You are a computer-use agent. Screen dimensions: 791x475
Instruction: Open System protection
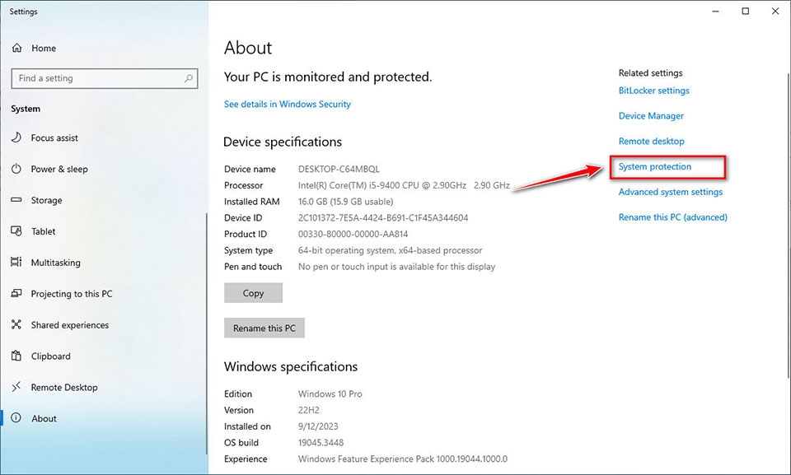pyautogui.click(x=653, y=166)
